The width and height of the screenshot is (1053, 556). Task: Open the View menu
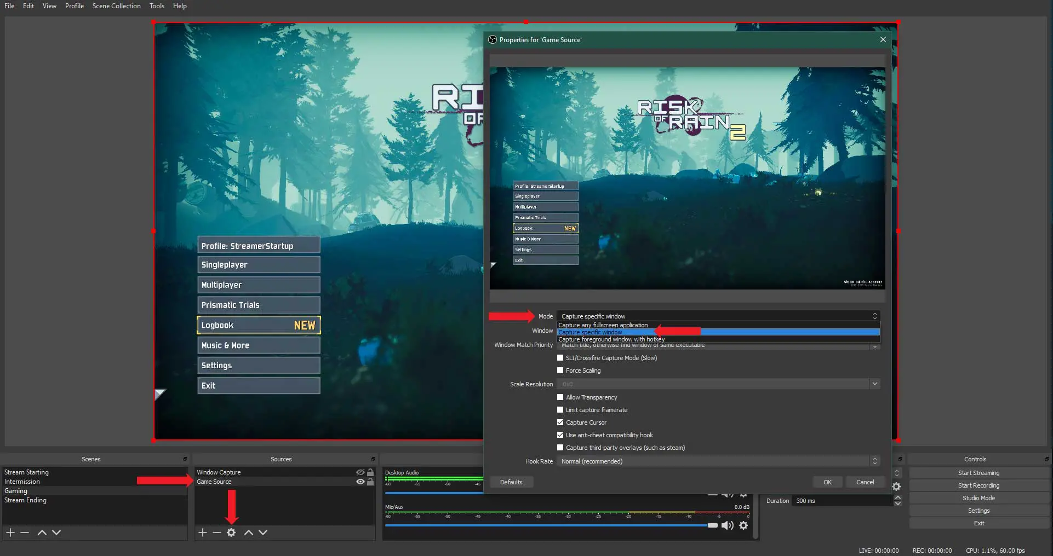(x=49, y=6)
